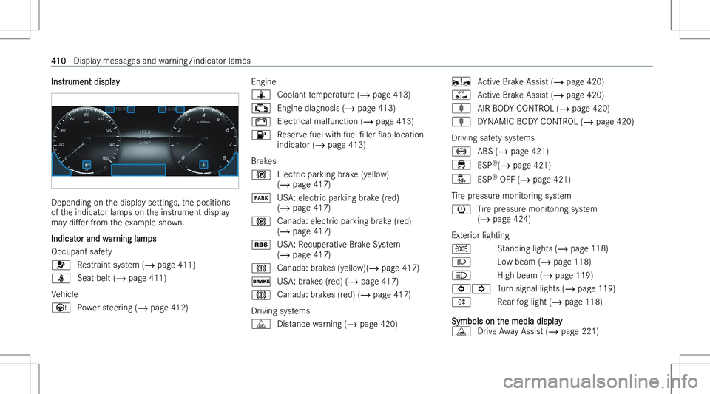
Task: Select the Engine subheading
Action: tap(263, 82)
